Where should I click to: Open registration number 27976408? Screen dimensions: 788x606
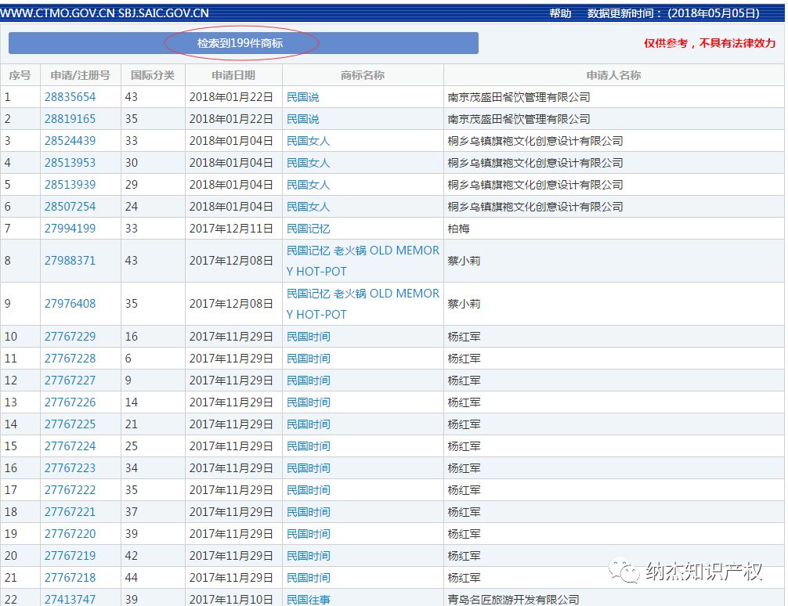coord(70,304)
